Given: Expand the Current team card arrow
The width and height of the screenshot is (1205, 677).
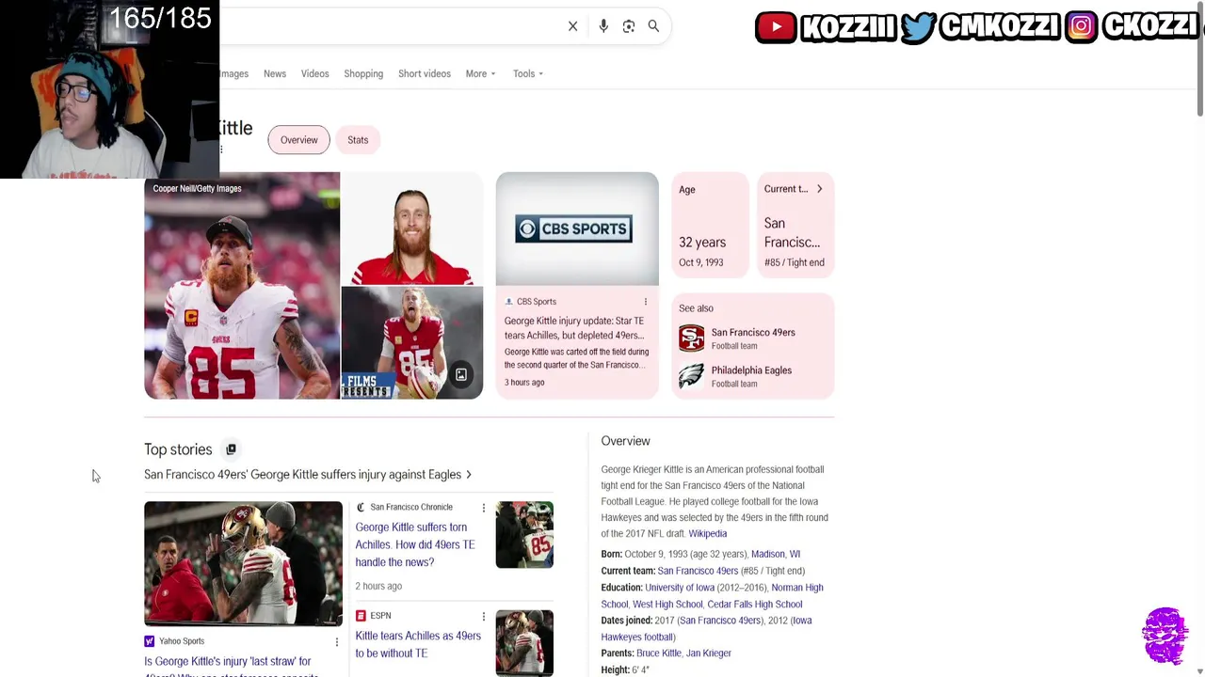Looking at the screenshot, I should pyautogui.click(x=819, y=189).
